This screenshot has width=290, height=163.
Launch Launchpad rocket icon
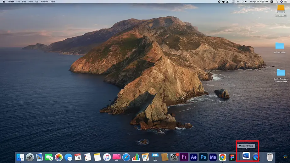[x=30, y=157]
